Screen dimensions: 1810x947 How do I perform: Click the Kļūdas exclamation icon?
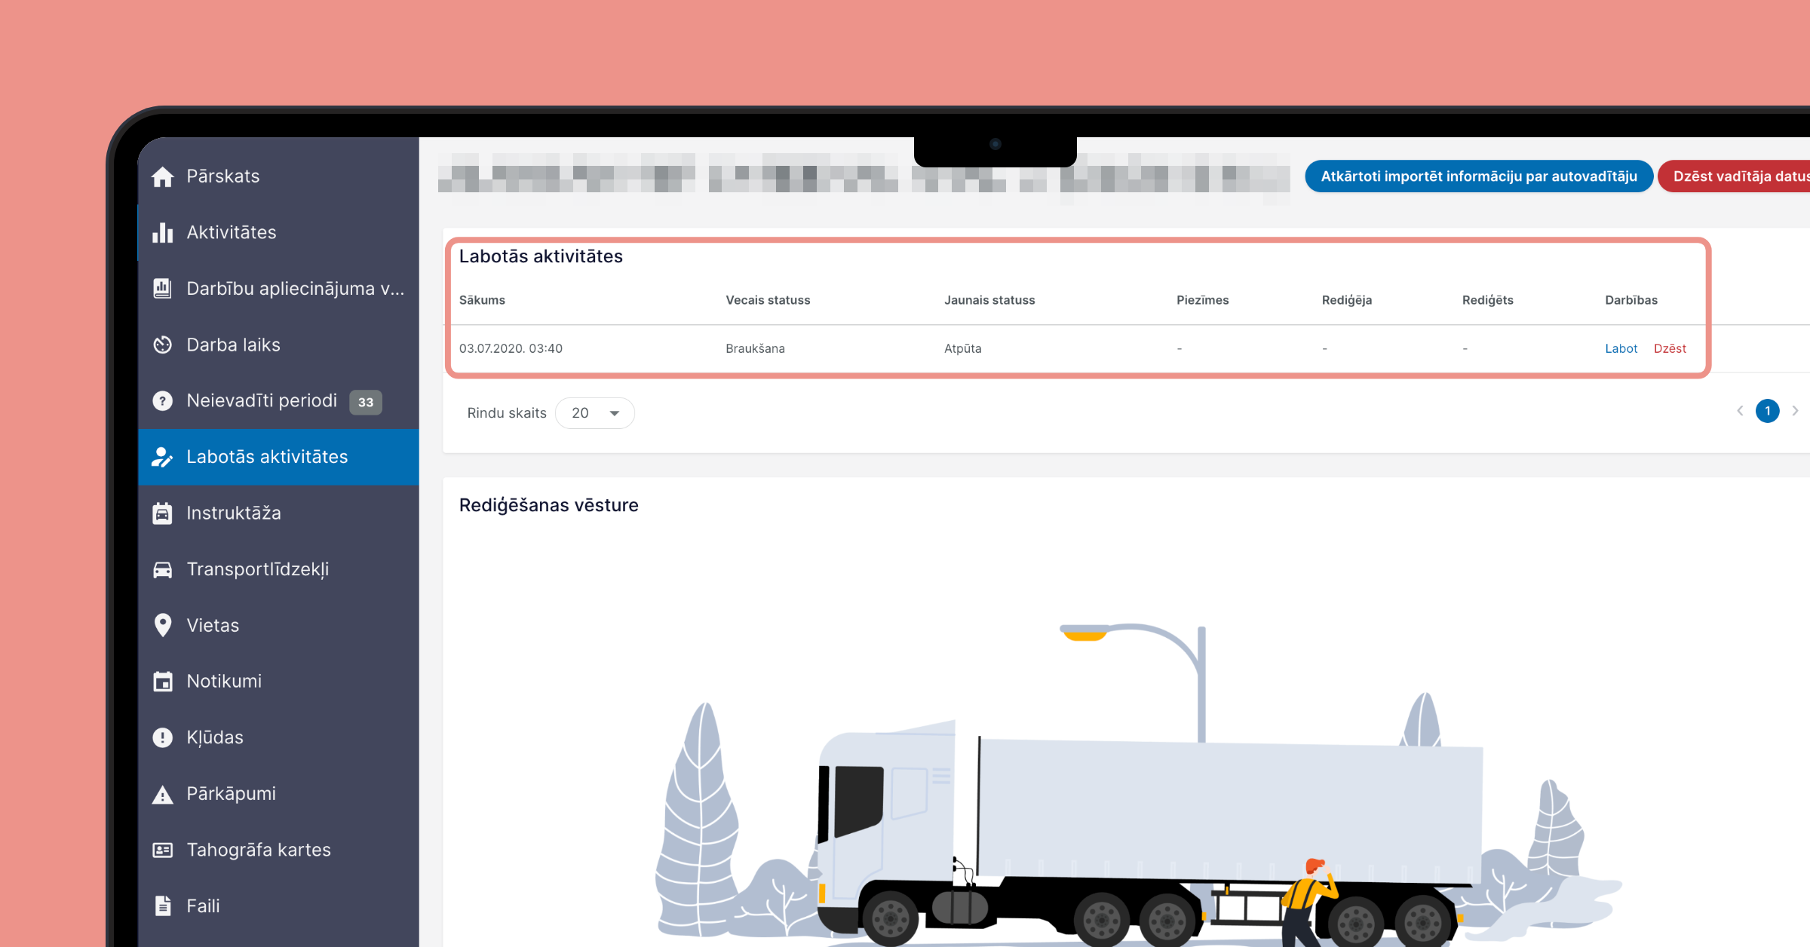pyautogui.click(x=162, y=737)
